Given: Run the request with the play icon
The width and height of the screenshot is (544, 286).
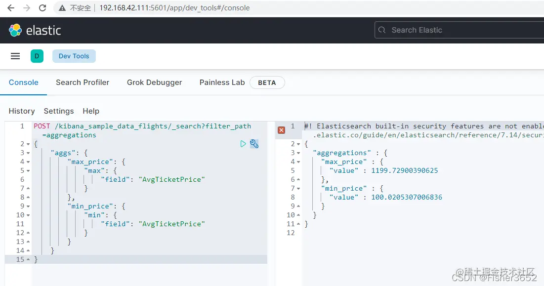Looking at the screenshot, I should [243, 144].
